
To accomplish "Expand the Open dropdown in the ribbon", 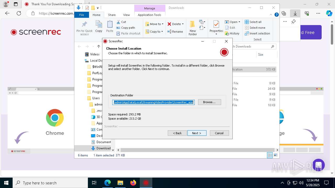I will click(239, 22).
